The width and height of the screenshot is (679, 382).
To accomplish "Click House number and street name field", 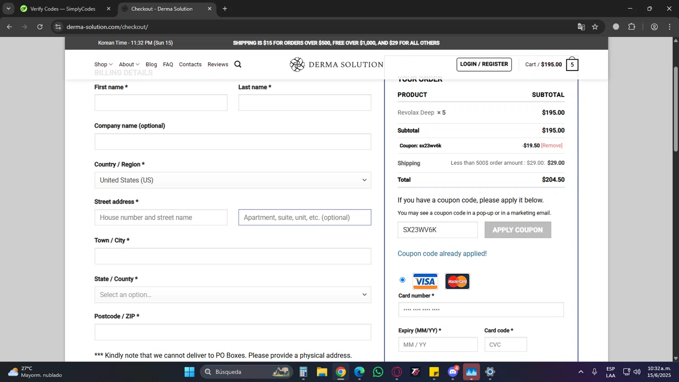I will coord(161,217).
